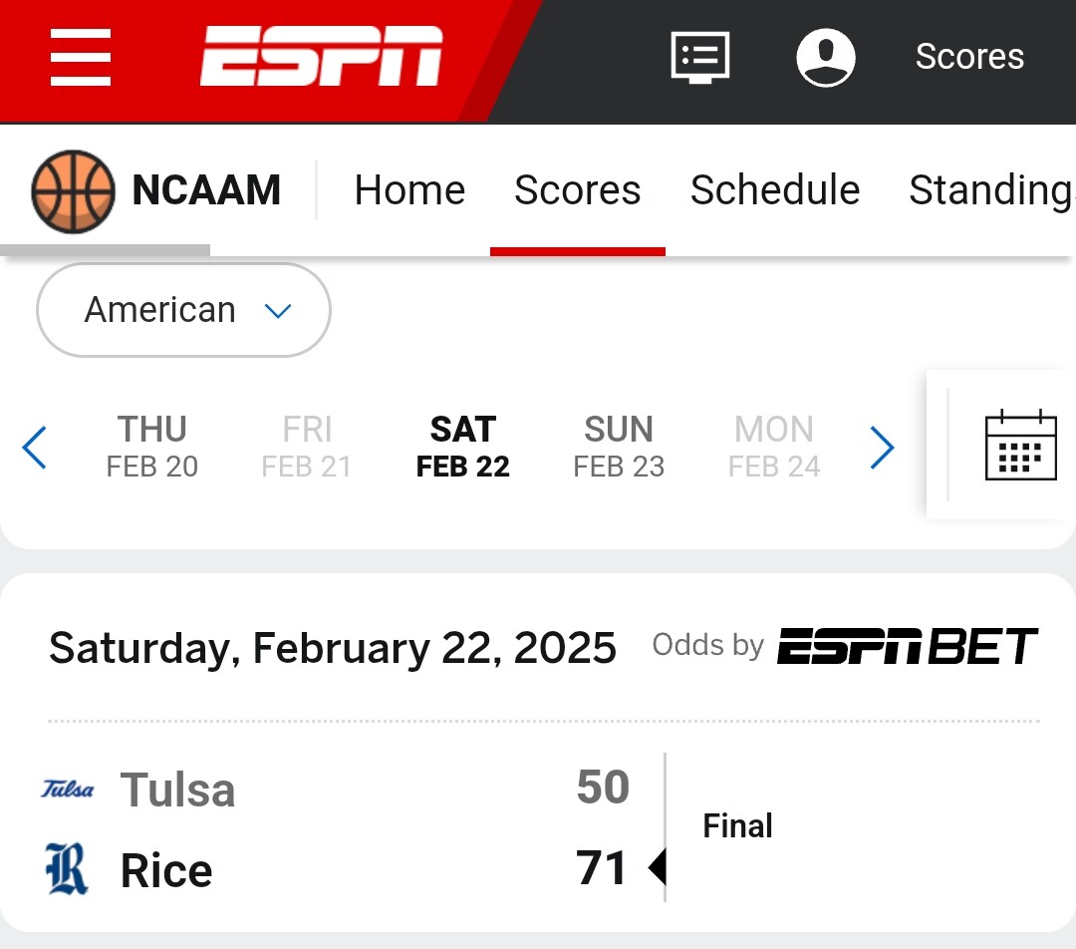The height and width of the screenshot is (949, 1076).
Task: Open the hamburger menu
Action: tap(81, 58)
